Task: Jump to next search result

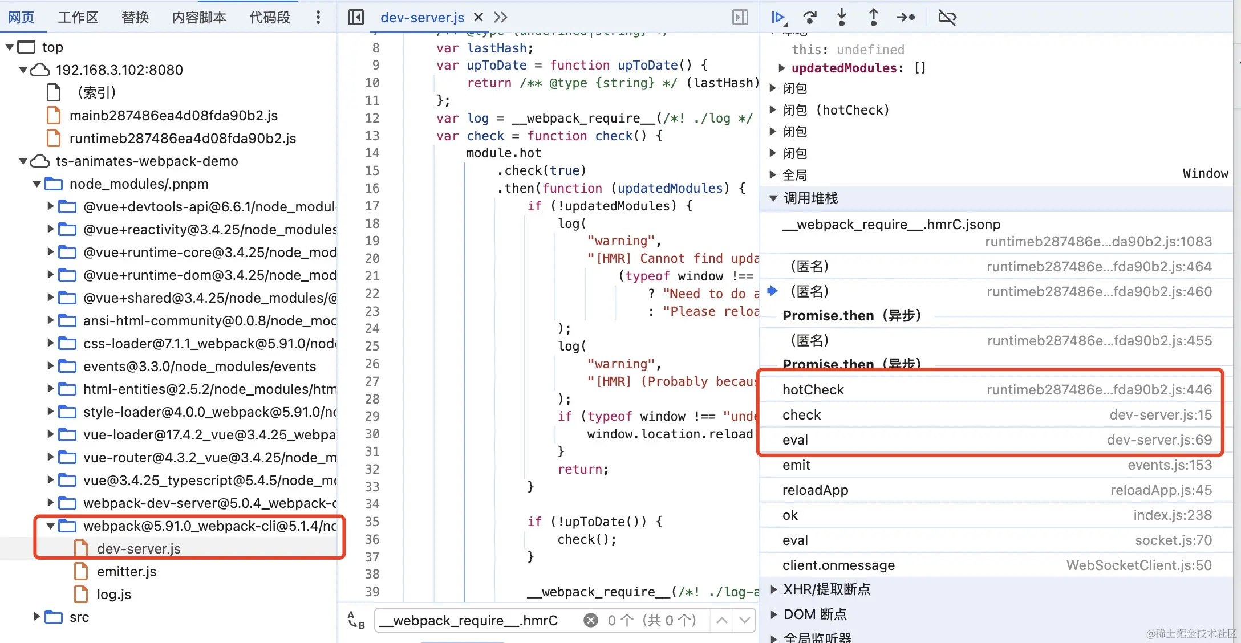Action: [744, 620]
